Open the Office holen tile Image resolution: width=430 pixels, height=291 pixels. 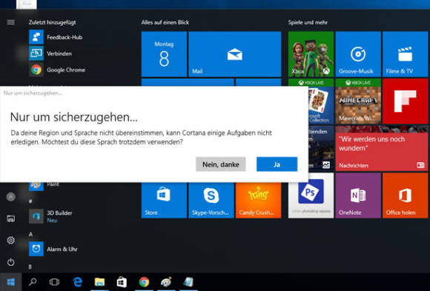coord(405,195)
